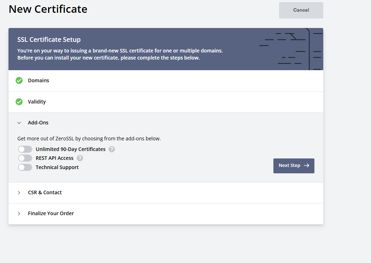The image size is (371, 263).
Task: Click the help icon next to Unlimited 90-Day Certificates
Action: pyautogui.click(x=112, y=149)
